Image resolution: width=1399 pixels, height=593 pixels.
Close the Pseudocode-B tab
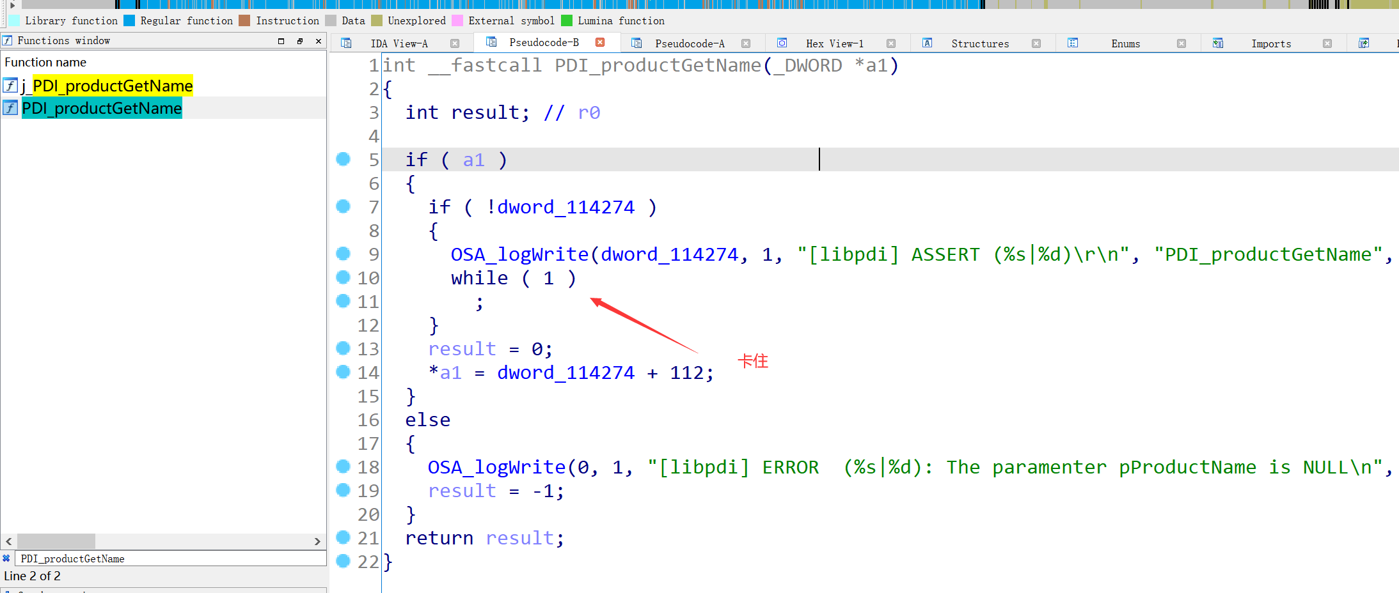pyautogui.click(x=600, y=42)
